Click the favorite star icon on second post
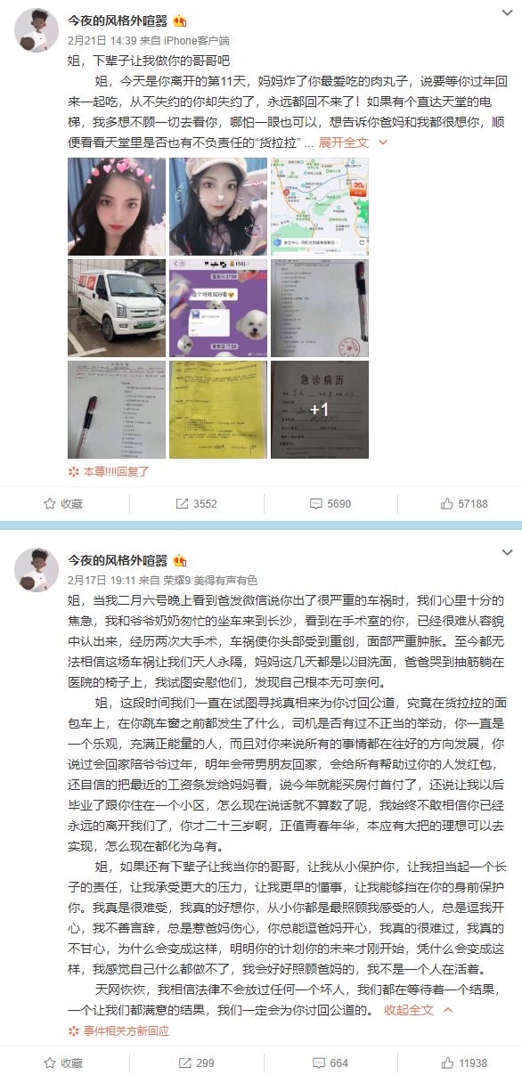Image resolution: width=522 pixels, height=1075 pixels. click(x=51, y=1063)
